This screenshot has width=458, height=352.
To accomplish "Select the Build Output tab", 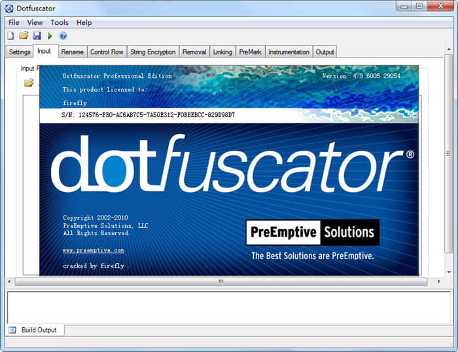I will pos(39,330).
